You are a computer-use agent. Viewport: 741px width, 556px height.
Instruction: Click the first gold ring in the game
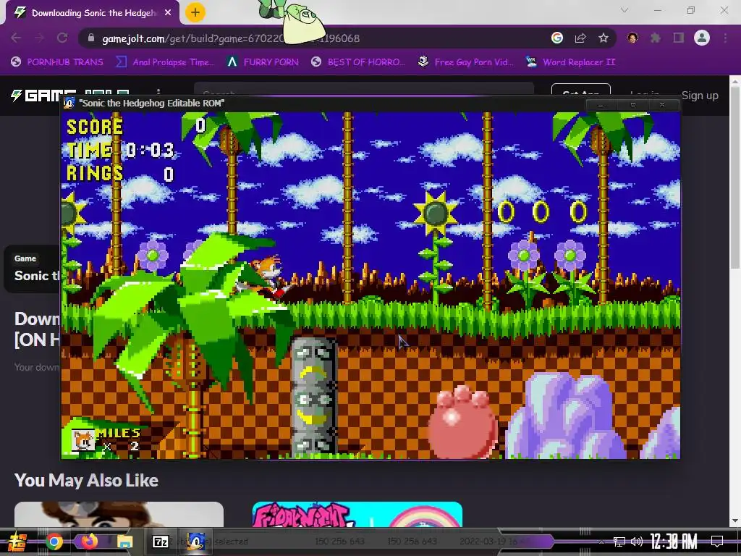tap(506, 212)
